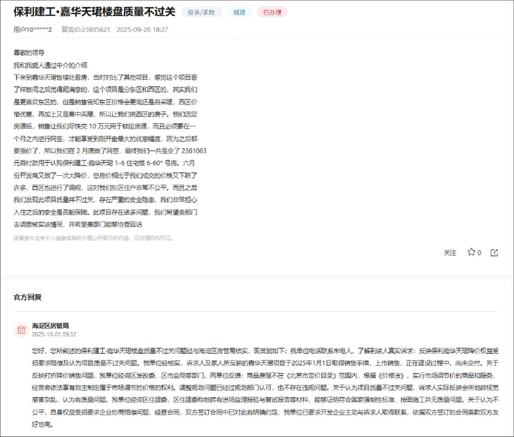
Task: Click the last complaint line 去调查核实该情况
Action: pos(78,224)
